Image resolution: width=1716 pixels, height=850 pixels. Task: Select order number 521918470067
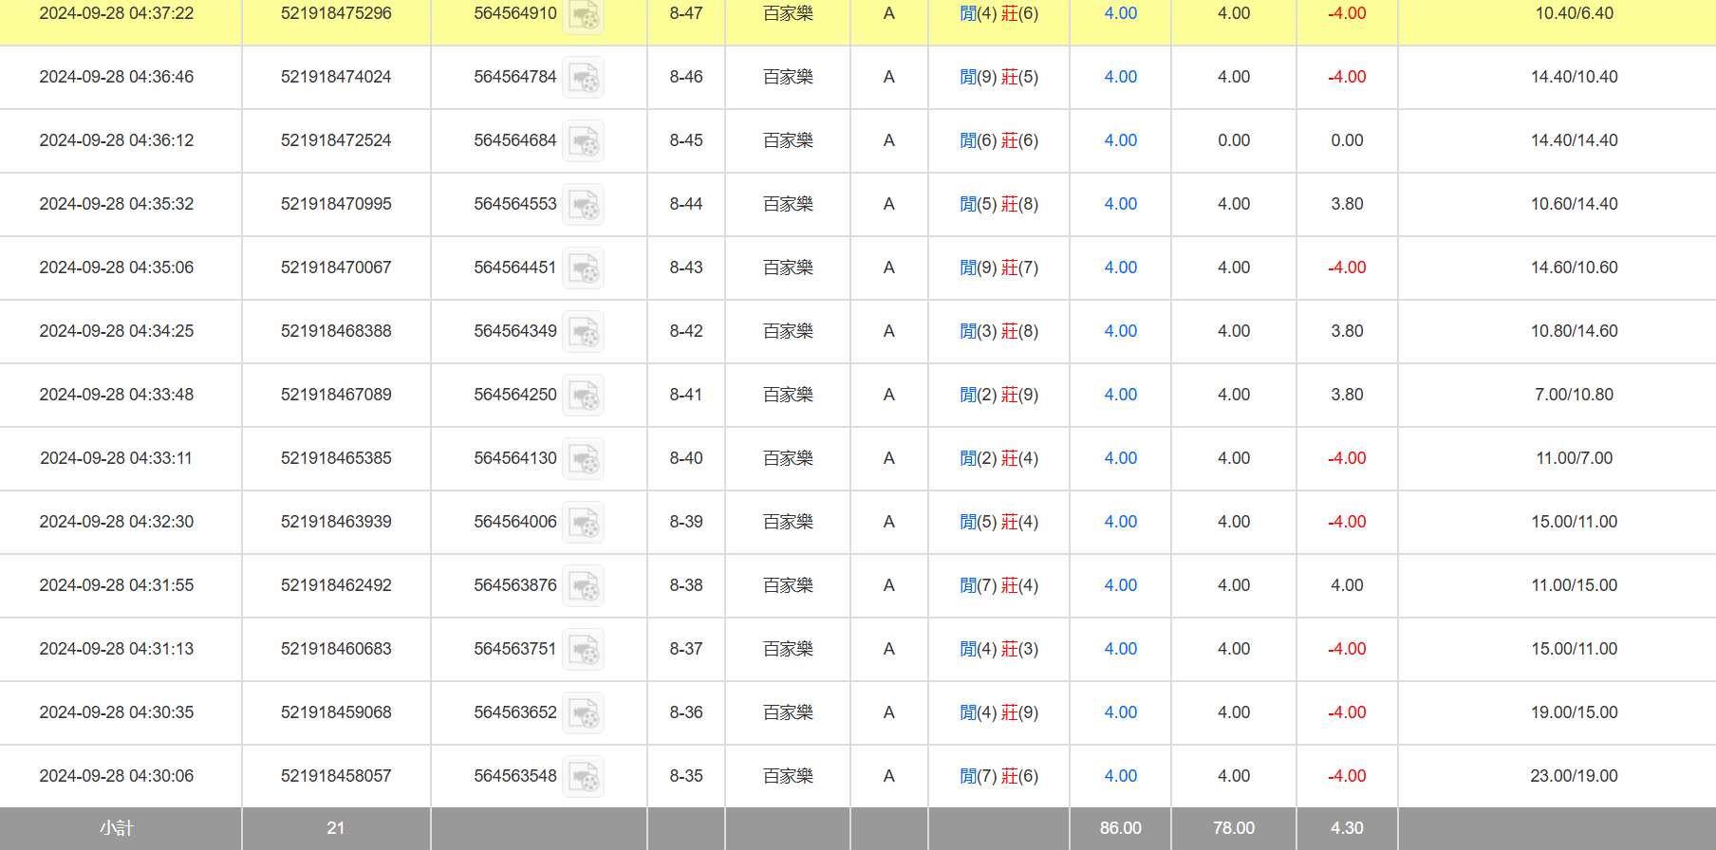tap(336, 268)
